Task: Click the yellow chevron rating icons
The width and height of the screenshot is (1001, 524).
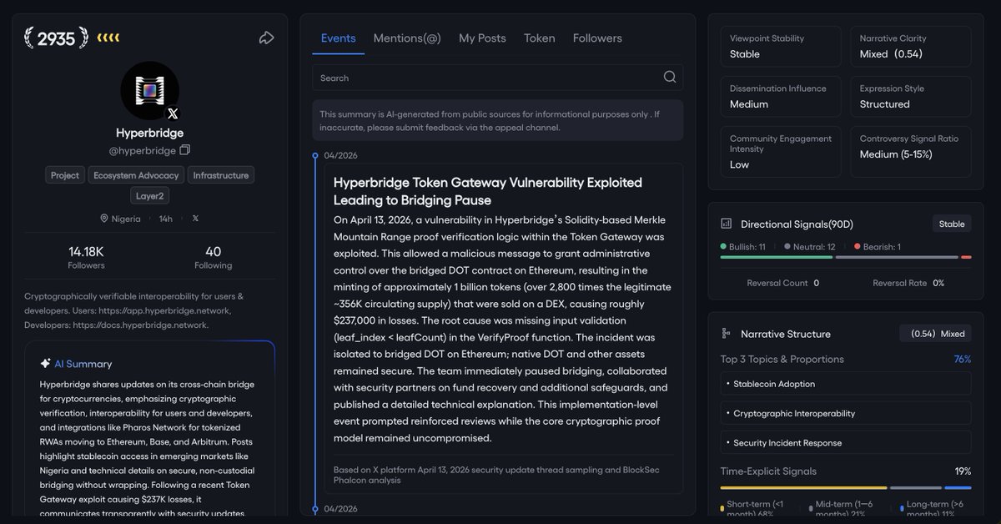Action: (108, 38)
